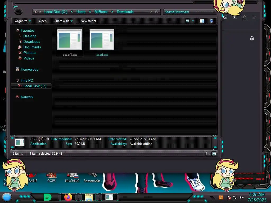Image resolution: width=271 pixels, height=203 pixels.
Task: Open the Share with dropdown
Action: [64, 21]
